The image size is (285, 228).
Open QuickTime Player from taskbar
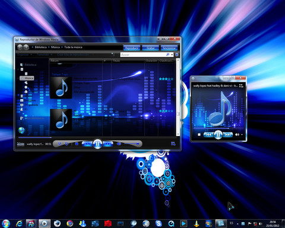point(171,224)
